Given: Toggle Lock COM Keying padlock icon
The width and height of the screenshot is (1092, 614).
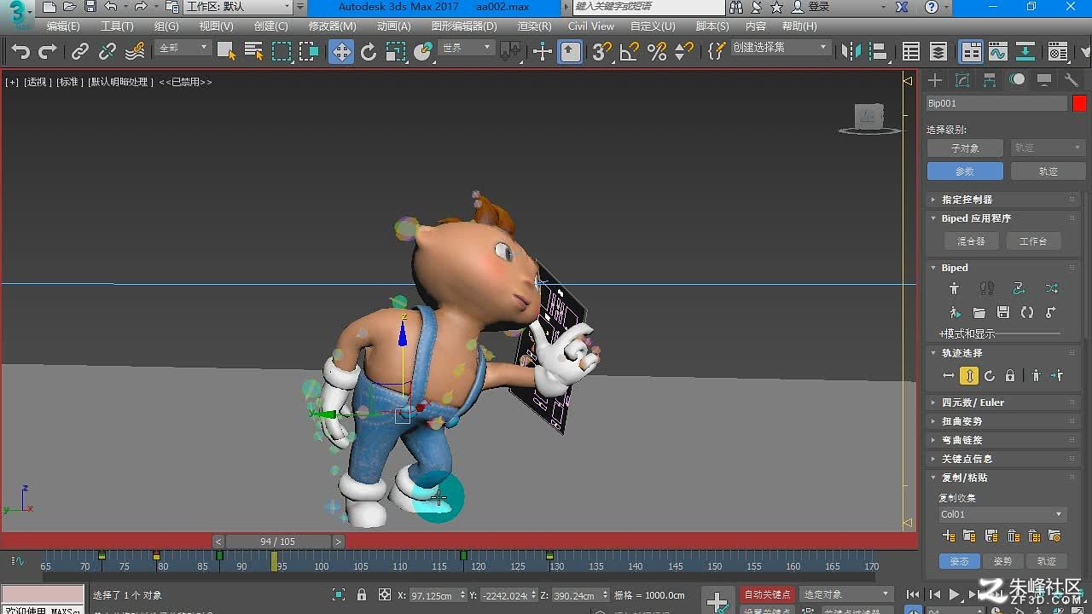Looking at the screenshot, I should tap(1010, 376).
